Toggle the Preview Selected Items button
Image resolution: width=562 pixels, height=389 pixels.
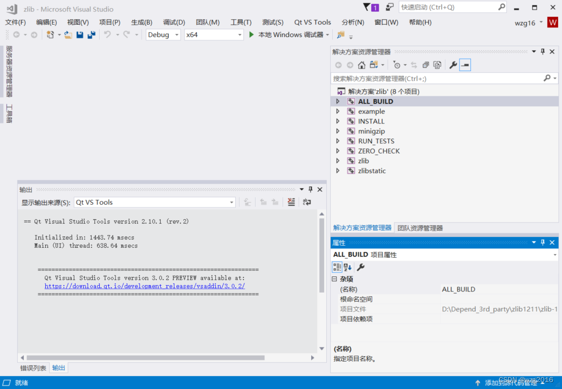click(465, 65)
